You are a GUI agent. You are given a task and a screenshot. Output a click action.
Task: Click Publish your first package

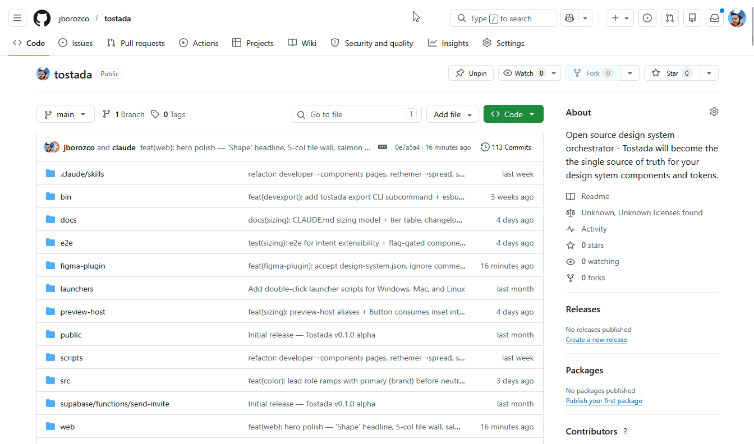click(x=604, y=401)
